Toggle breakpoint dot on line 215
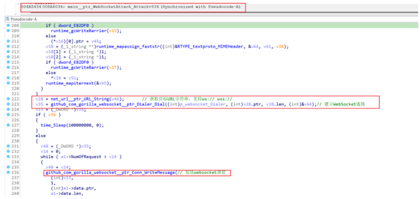The width and height of the screenshot is (420, 199). click(8, 62)
